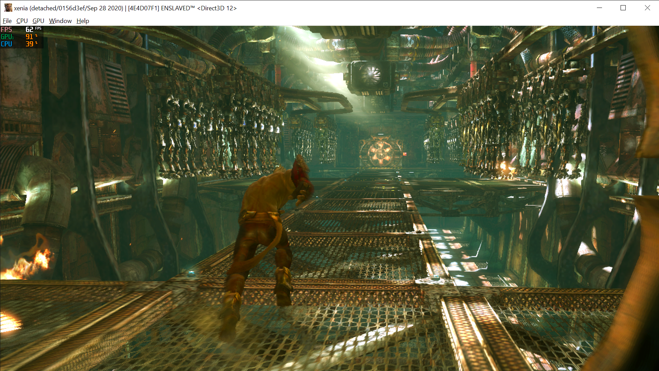Open the CPU menu

[x=22, y=21]
